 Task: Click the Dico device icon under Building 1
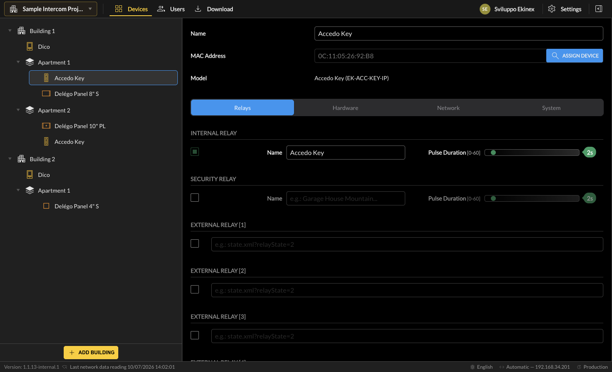pos(30,46)
